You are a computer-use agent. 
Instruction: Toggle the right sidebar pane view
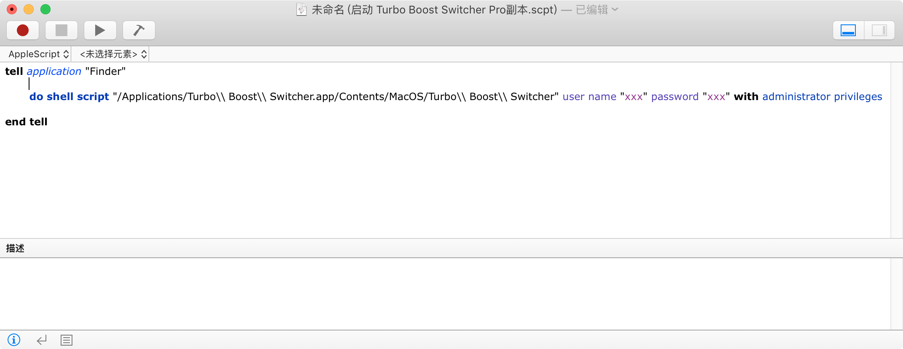point(879,30)
